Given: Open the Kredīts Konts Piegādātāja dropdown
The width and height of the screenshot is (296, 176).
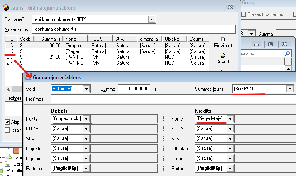Looking at the screenshot, I should pos(230,118).
